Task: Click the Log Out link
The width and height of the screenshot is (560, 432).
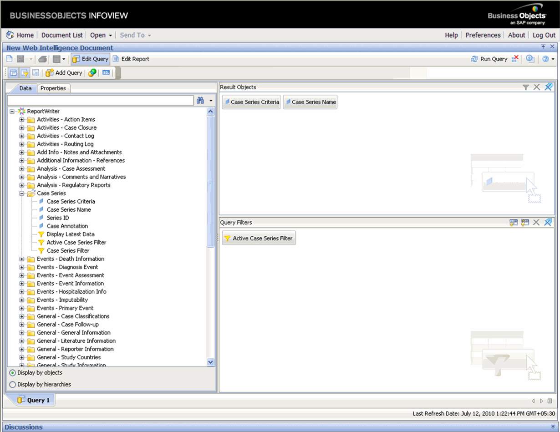Action: pos(544,35)
